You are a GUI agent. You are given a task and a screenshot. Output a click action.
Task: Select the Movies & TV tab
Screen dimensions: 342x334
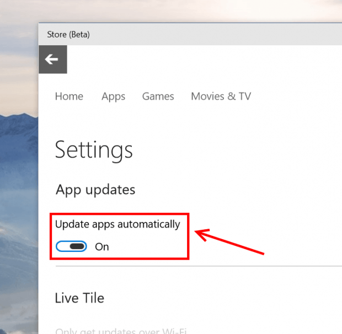coord(221,96)
